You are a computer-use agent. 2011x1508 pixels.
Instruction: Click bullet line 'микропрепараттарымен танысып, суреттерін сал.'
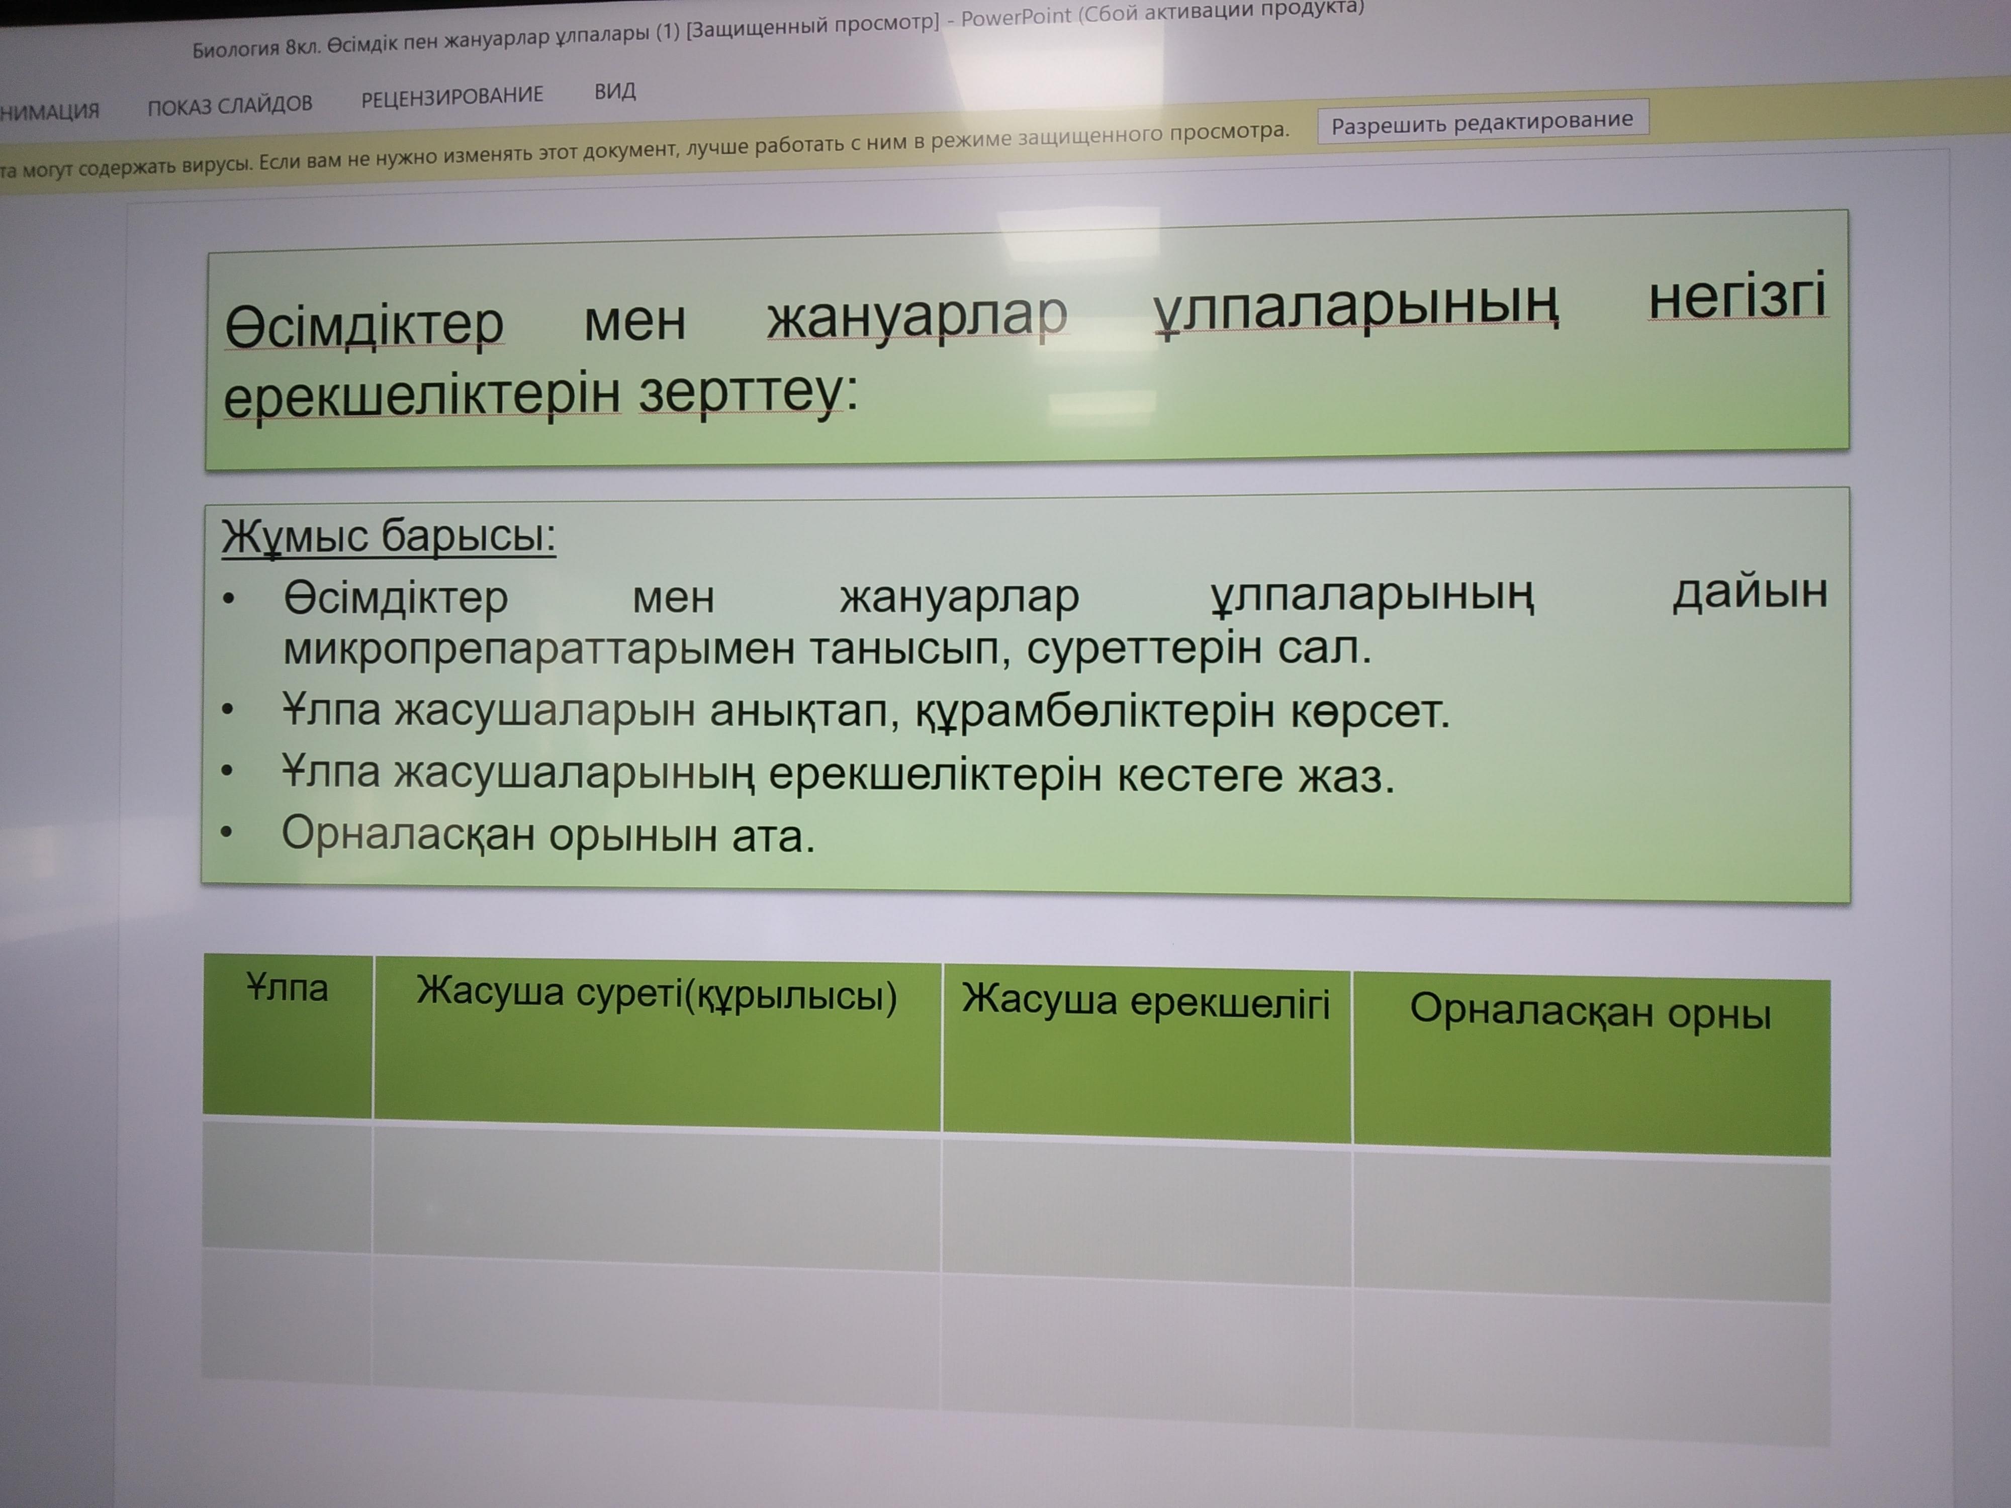click(827, 649)
